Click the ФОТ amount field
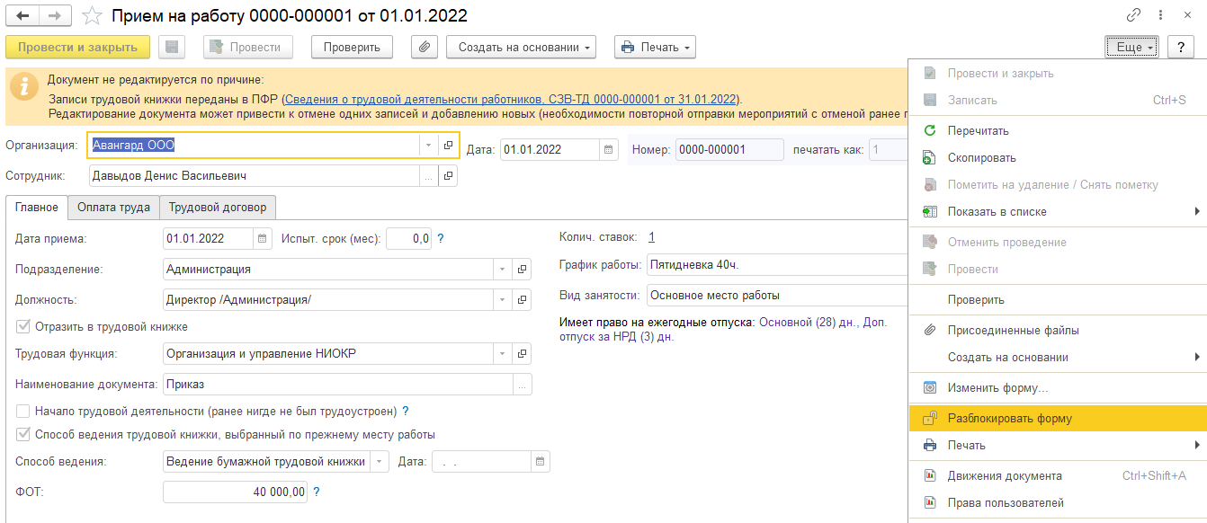1207x523 pixels. point(236,492)
